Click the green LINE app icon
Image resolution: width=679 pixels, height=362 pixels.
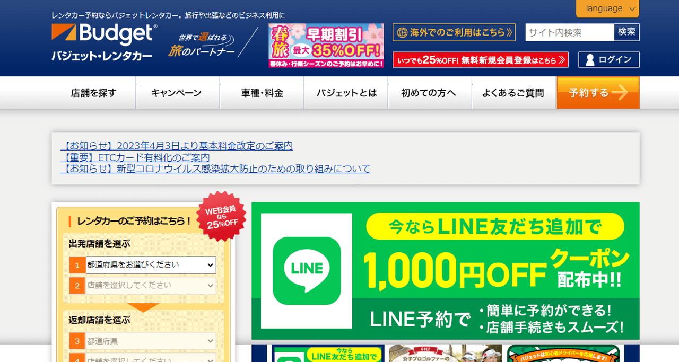pos(307,270)
